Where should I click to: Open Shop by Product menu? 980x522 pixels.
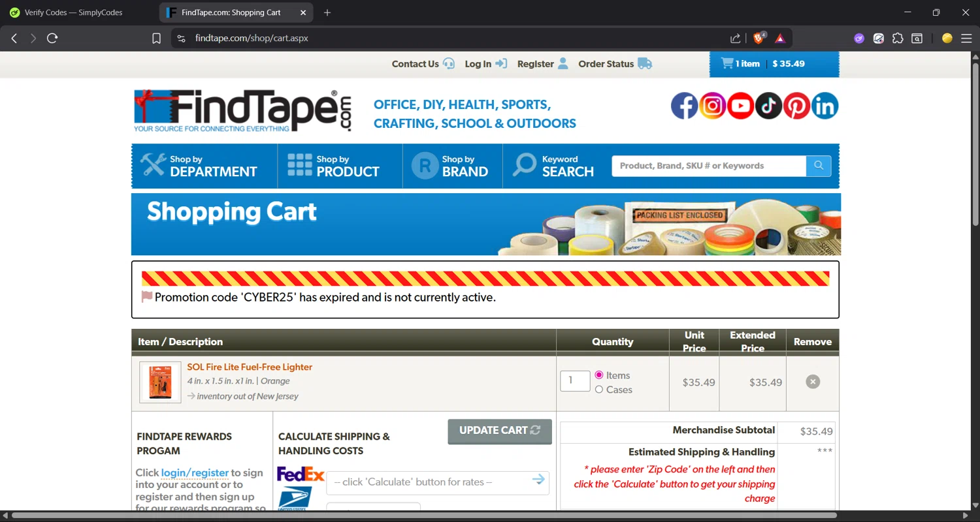(x=340, y=166)
